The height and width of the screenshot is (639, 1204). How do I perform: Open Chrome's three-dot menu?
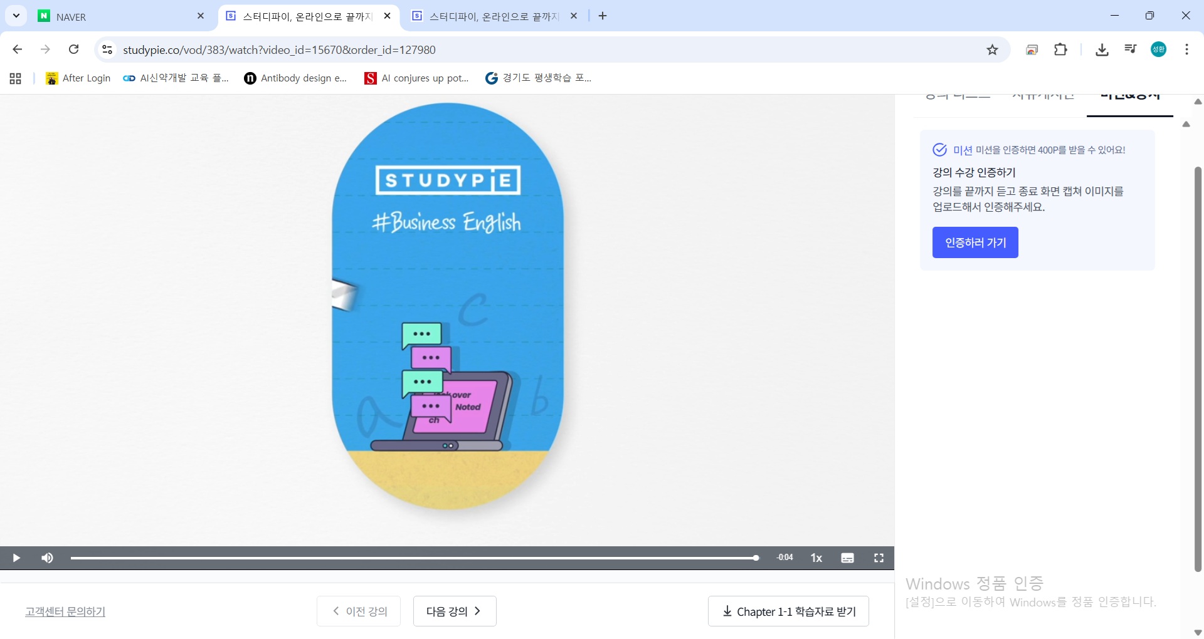1186,50
